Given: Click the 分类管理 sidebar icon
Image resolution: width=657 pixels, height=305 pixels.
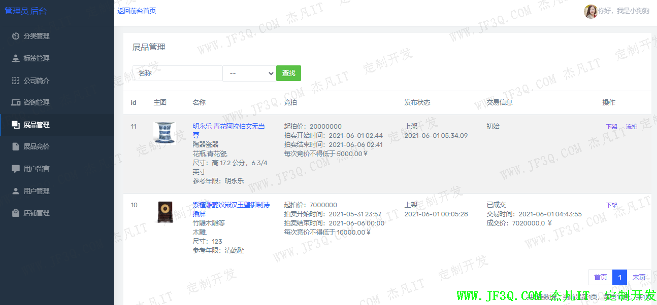Looking at the screenshot, I should (x=16, y=36).
